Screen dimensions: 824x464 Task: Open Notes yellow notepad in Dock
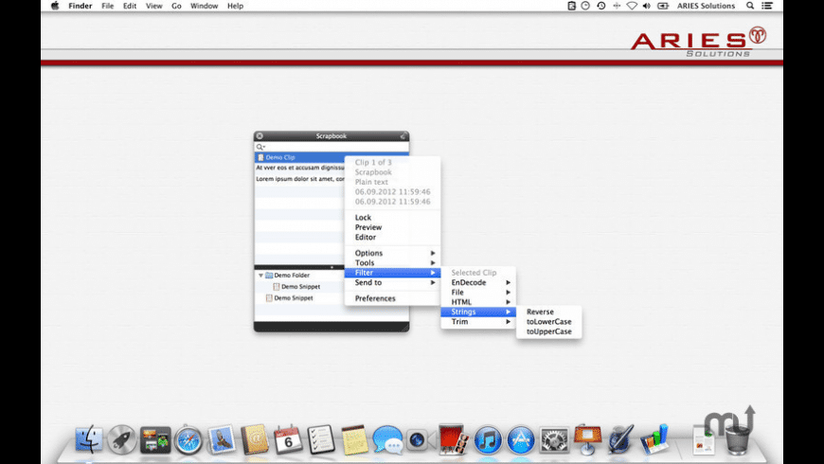(355, 439)
